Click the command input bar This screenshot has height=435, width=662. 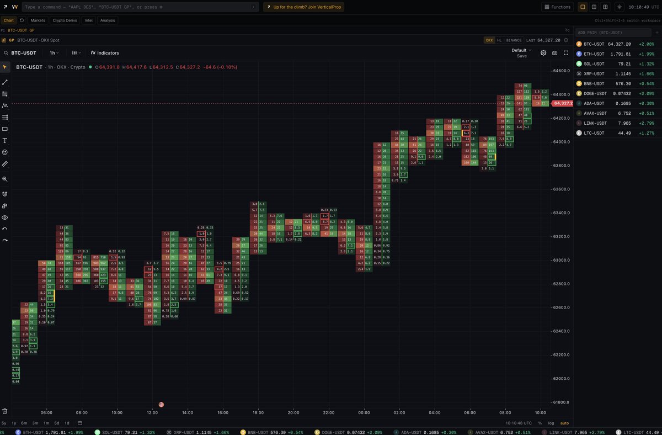(x=141, y=7)
